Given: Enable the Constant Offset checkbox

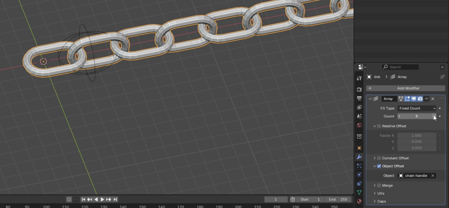Looking at the screenshot, I should point(379,158).
